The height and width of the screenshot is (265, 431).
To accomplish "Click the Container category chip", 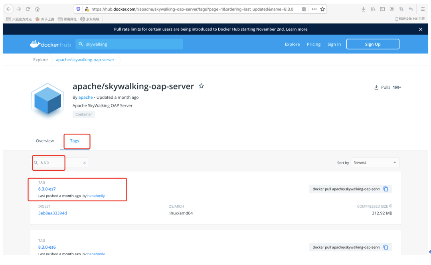I will 83,114.
